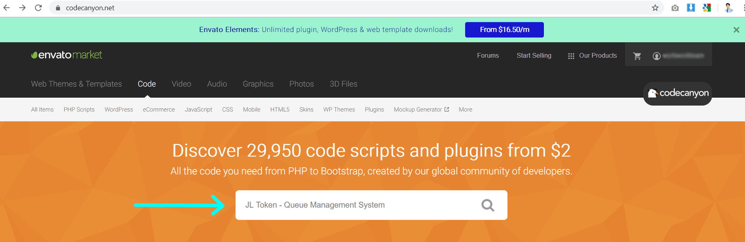Open the camera extension icon
Image resolution: width=745 pixels, height=242 pixels.
coord(675,8)
